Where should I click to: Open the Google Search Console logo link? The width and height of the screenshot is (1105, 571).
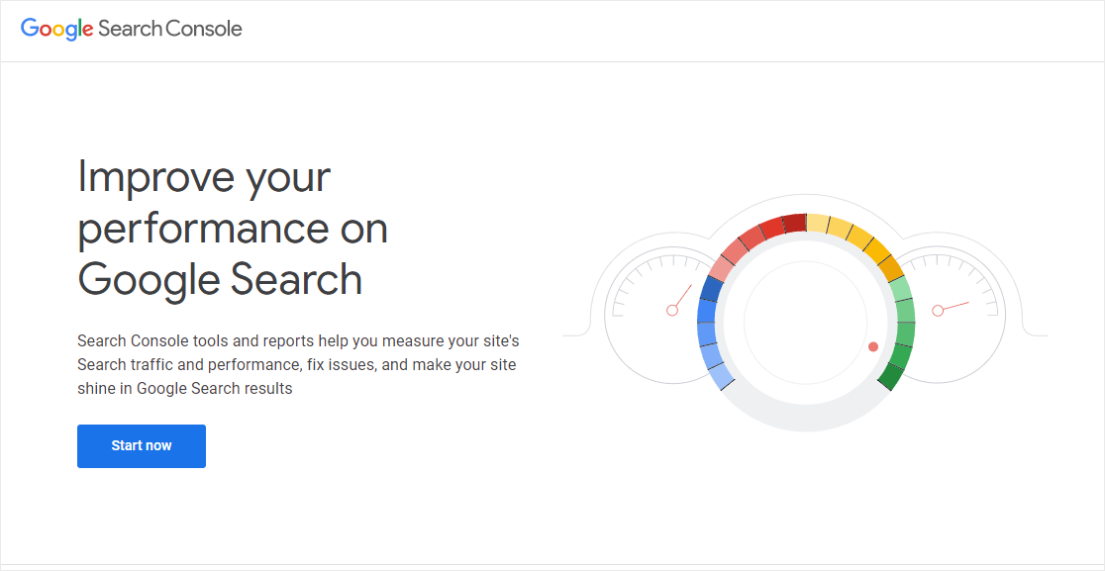tap(132, 29)
